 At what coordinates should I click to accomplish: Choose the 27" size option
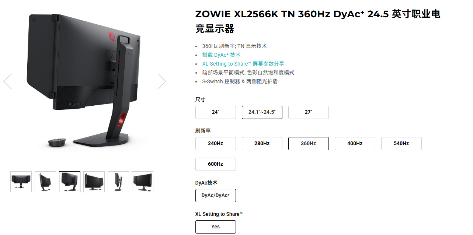pos(309,112)
